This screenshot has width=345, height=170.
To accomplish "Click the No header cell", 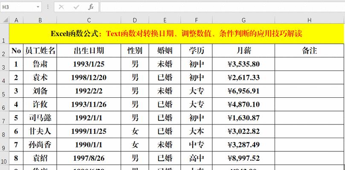I will 16,51.
